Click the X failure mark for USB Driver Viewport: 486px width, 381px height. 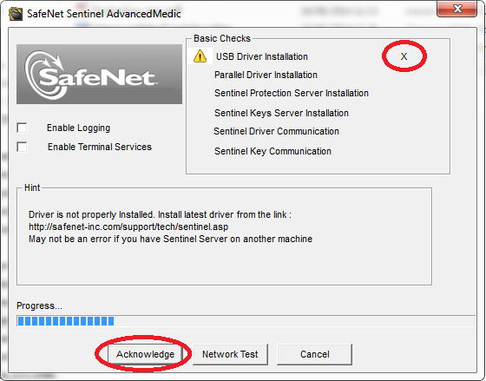point(404,56)
